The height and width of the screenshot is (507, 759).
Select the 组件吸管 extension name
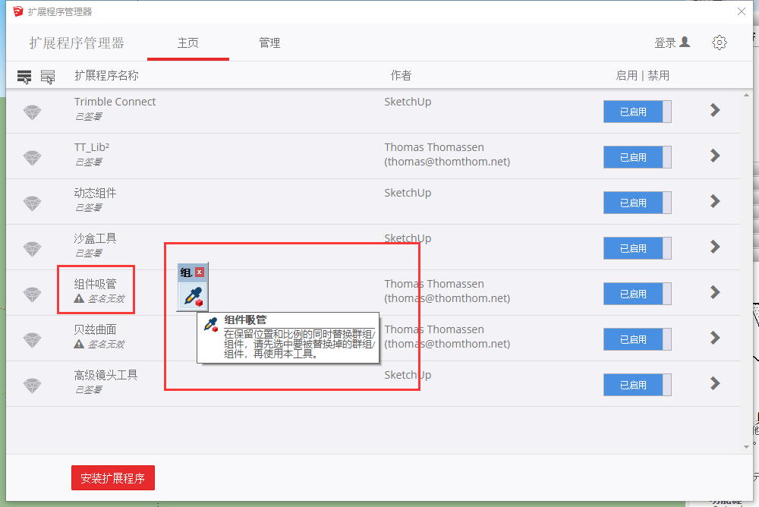tap(95, 284)
